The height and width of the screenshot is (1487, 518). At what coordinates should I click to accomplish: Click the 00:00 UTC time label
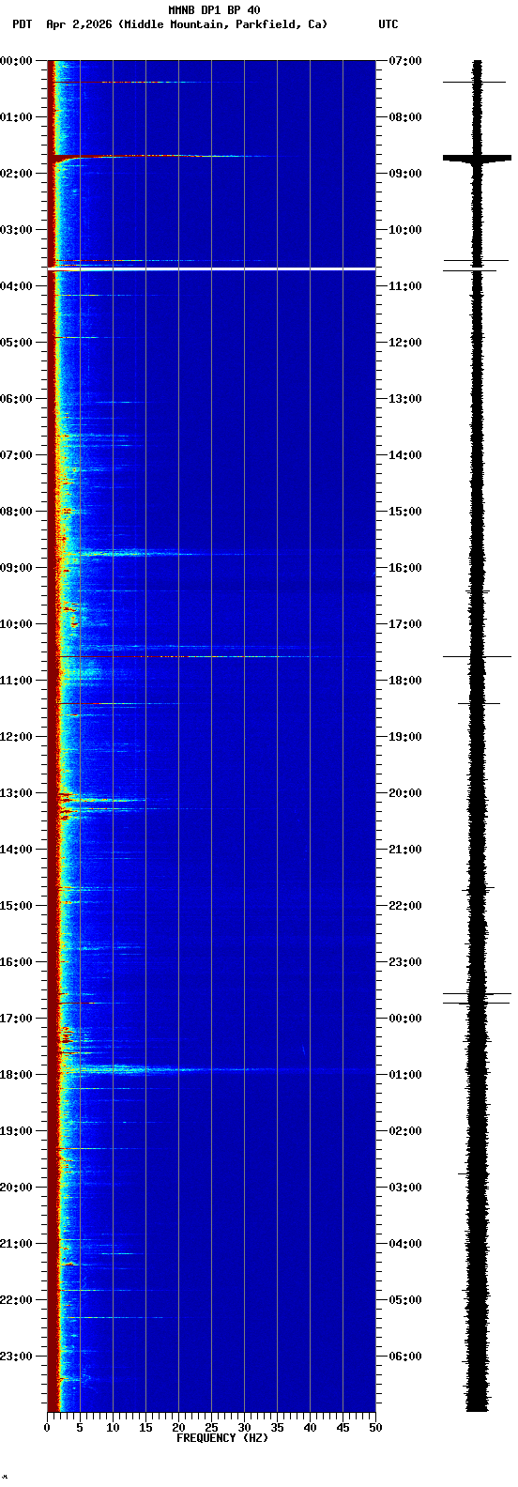(x=405, y=1019)
